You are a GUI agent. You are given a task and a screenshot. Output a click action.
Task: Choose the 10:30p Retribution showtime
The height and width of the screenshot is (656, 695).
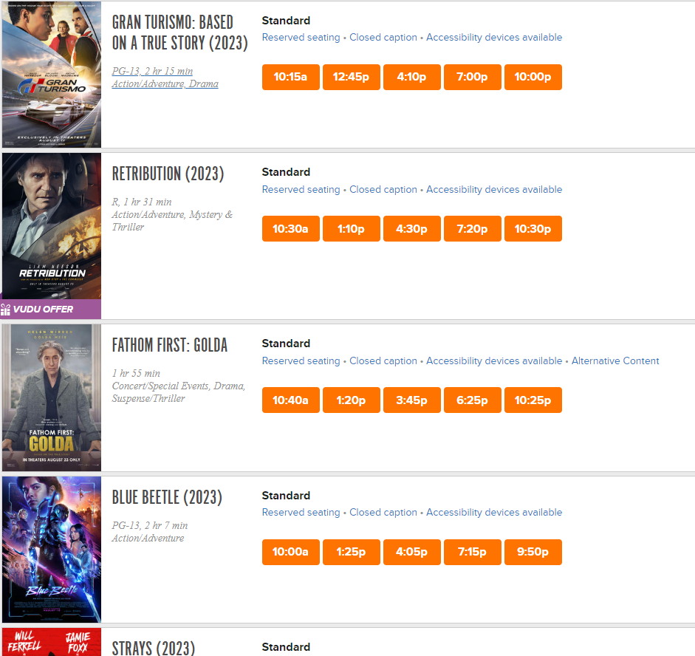click(x=533, y=229)
